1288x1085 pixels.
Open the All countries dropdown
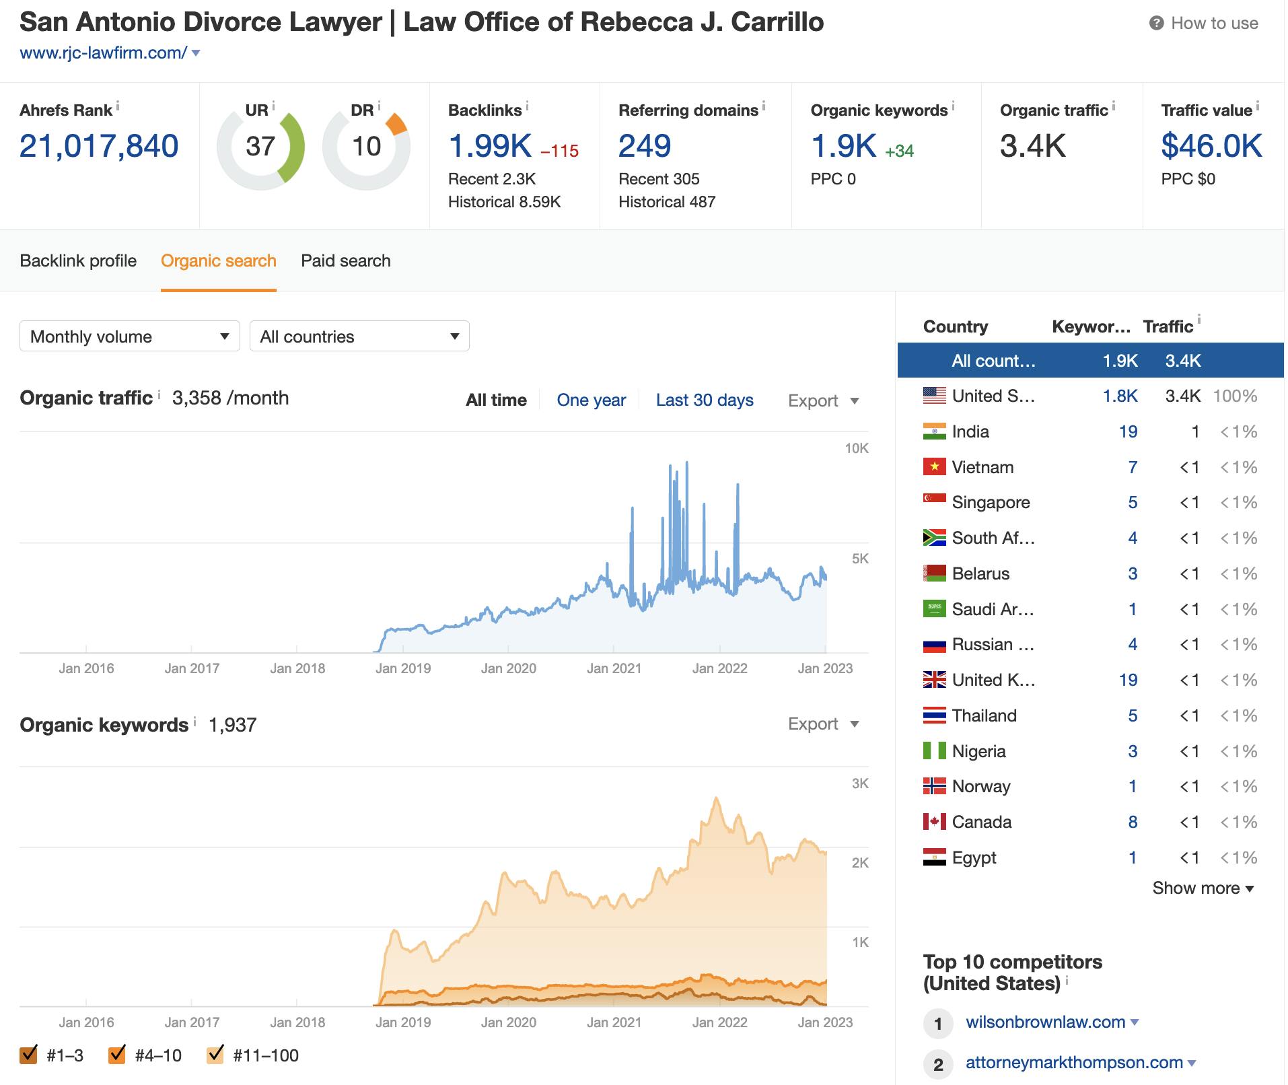point(359,336)
